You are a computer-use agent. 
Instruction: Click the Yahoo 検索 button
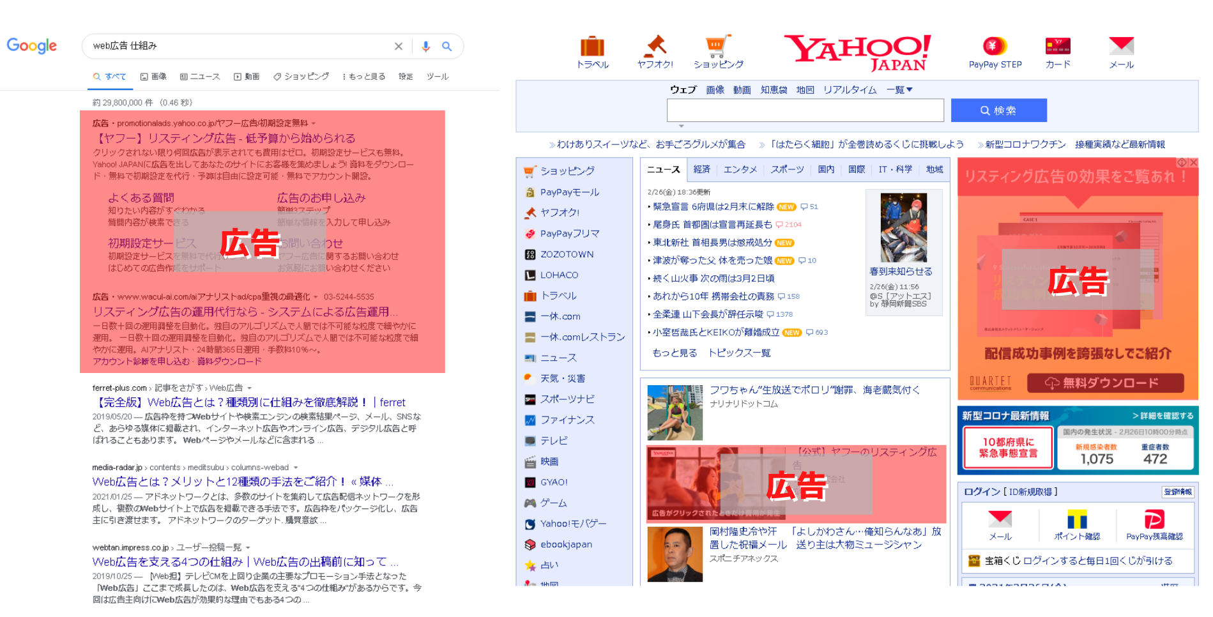tap(998, 110)
